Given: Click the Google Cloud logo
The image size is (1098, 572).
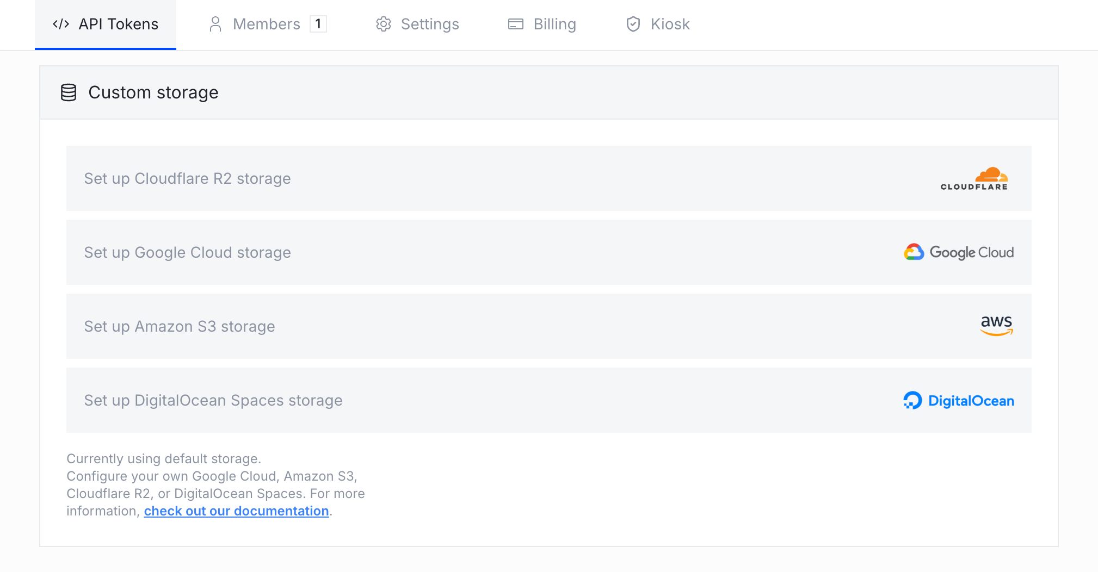Looking at the screenshot, I should tap(959, 252).
